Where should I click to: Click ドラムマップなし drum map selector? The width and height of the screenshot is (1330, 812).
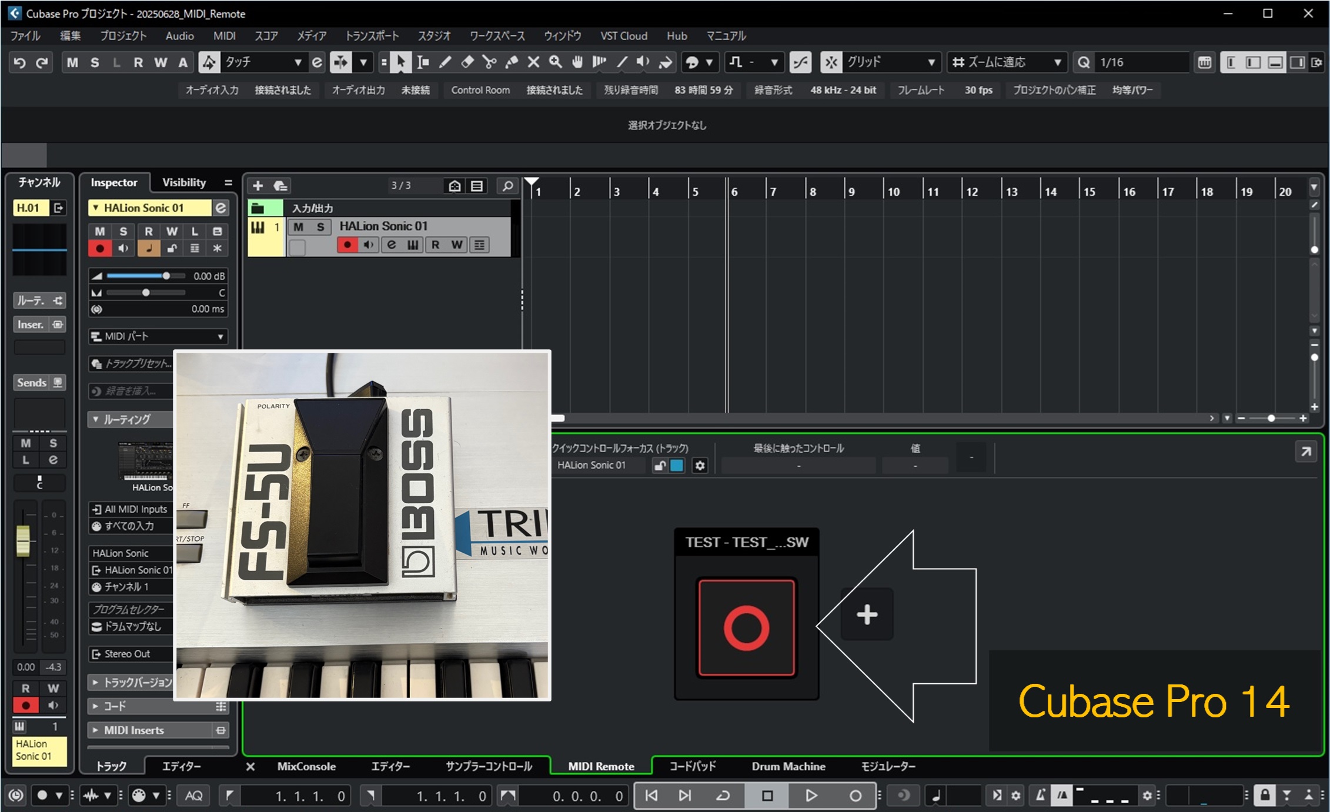[x=132, y=627]
